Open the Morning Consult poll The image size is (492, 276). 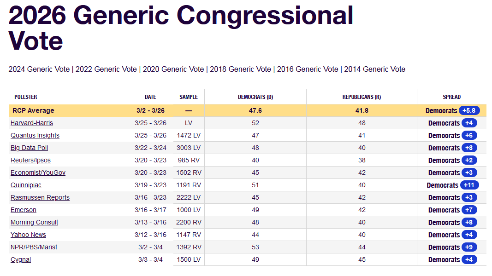click(x=34, y=222)
